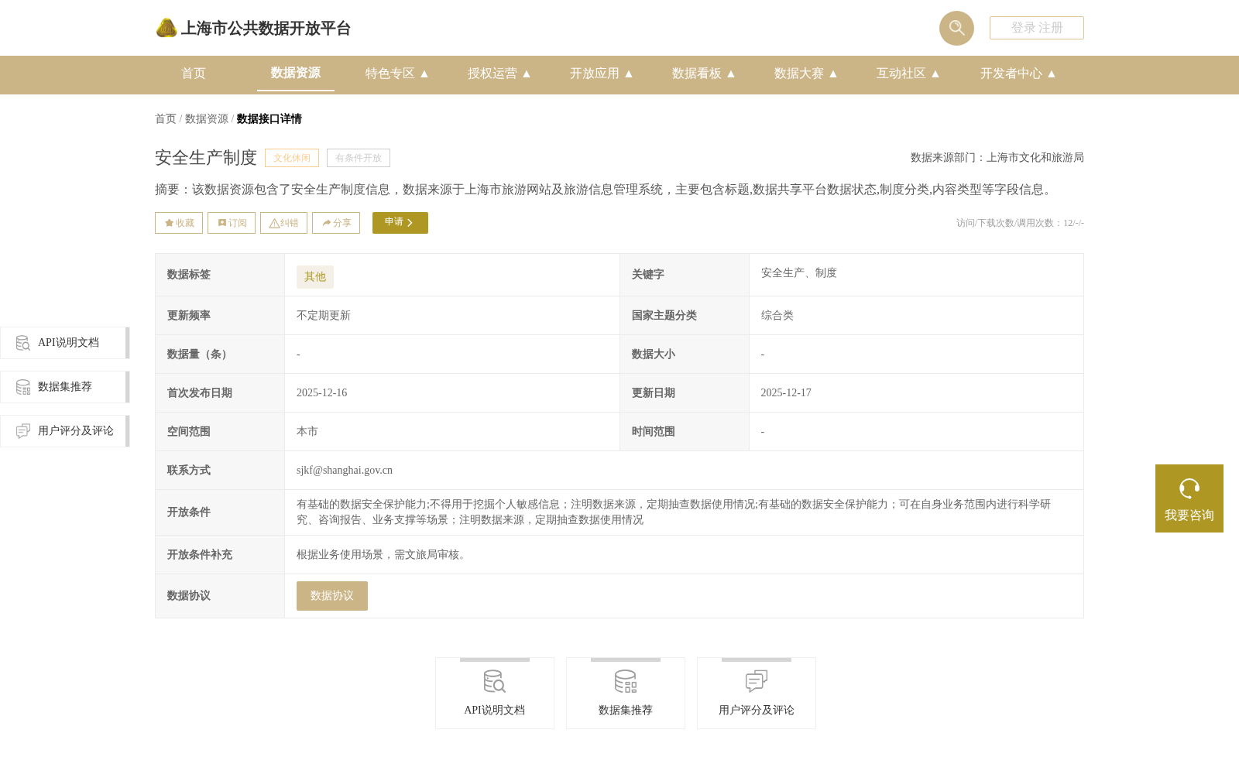This screenshot has height=774, width=1239.
Task: Select the 数据资源 navigation tab
Action: click(x=296, y=73)
